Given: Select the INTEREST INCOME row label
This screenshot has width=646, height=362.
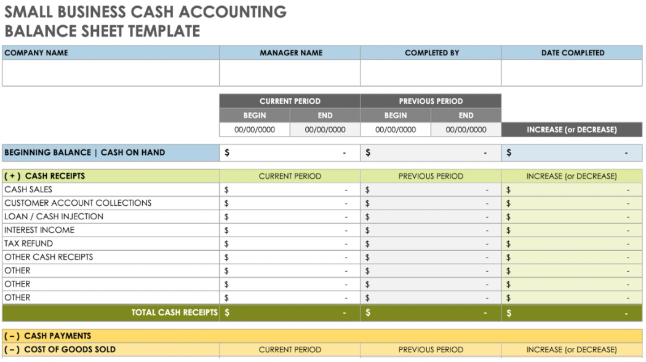Looking at the screenshot, I should (x=111, y=230).
